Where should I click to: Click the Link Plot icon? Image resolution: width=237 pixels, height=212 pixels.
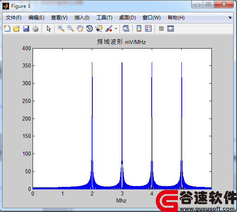[126, 28]
